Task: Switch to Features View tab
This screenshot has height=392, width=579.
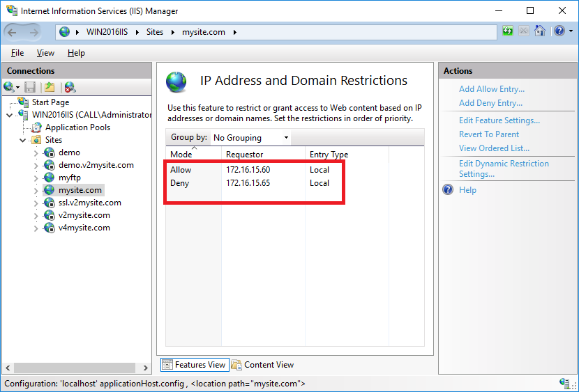Action: (x=195, y=365)
